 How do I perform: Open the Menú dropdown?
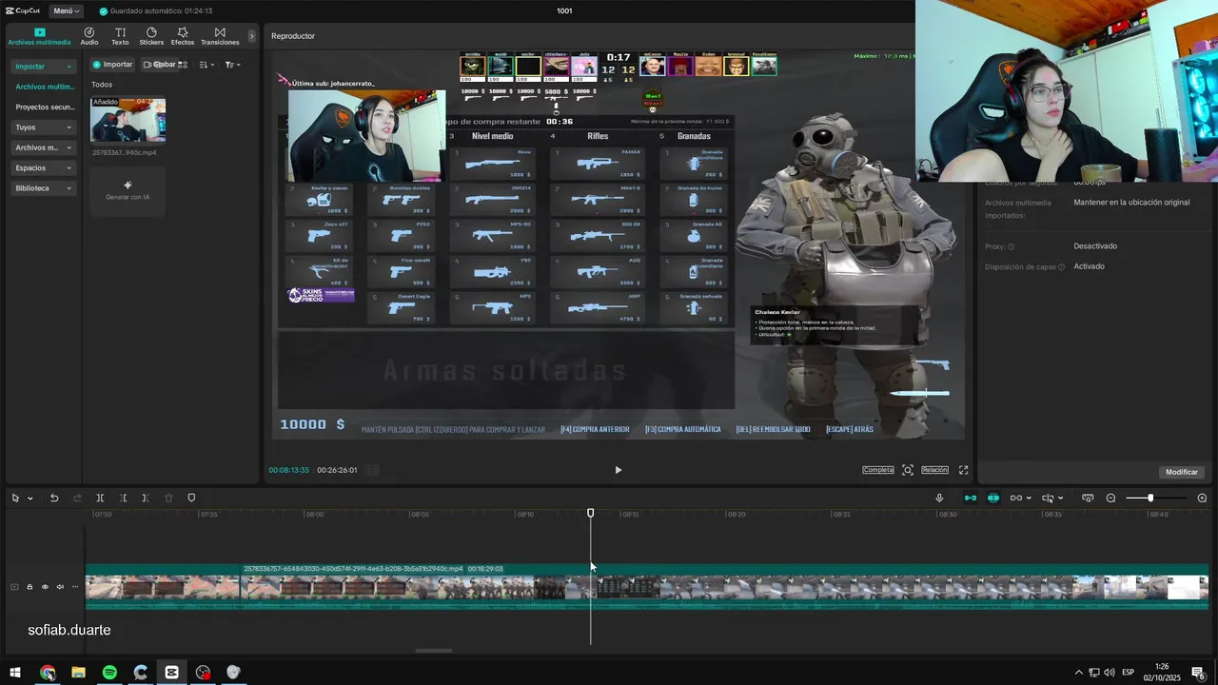point(67,10)
